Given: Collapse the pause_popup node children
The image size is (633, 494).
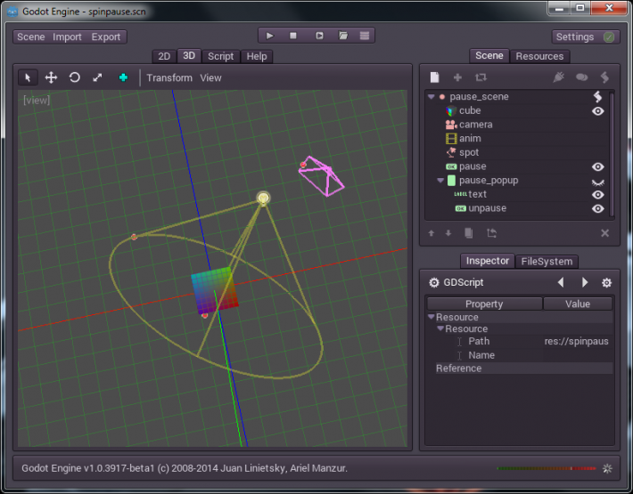Looking at the screenshot, I should point(440,180).
